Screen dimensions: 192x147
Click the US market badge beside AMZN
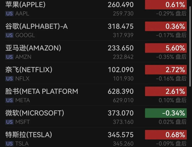click(9, 57)
